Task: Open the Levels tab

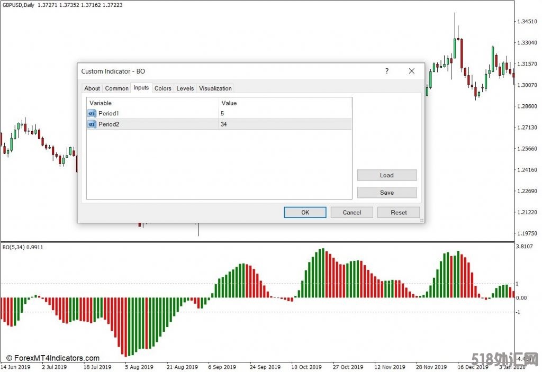Action: 185,88
